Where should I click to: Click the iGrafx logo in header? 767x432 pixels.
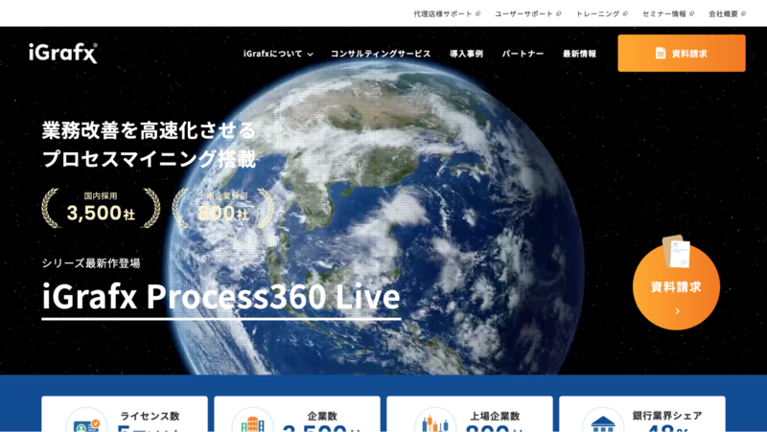[x=63, y=54]
